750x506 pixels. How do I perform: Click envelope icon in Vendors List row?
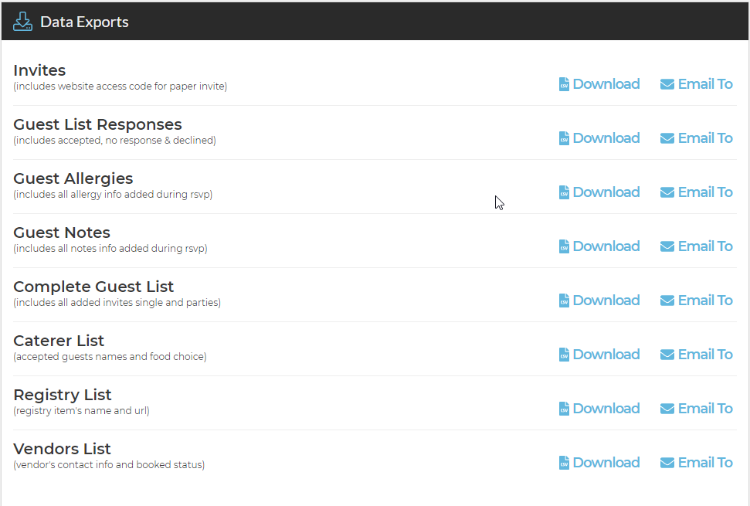tap(667, 463)
